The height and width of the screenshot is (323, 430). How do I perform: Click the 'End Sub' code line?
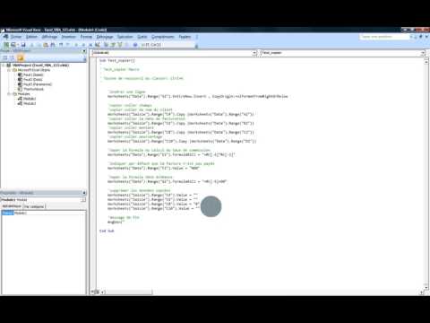point(107,231)
